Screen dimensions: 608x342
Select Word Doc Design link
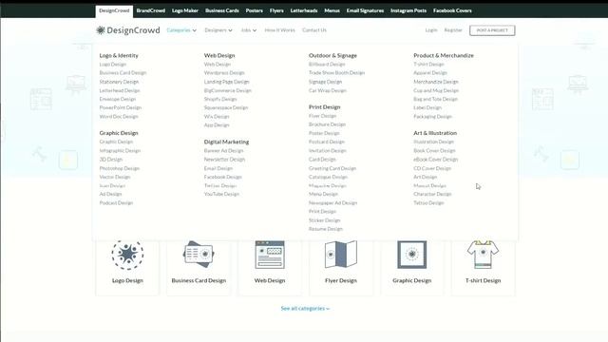click(x=119, y=117)
